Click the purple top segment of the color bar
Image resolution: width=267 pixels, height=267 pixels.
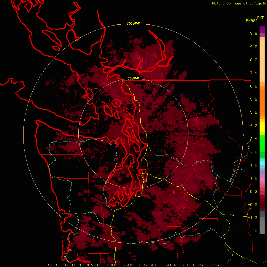[x=262, y=30]
